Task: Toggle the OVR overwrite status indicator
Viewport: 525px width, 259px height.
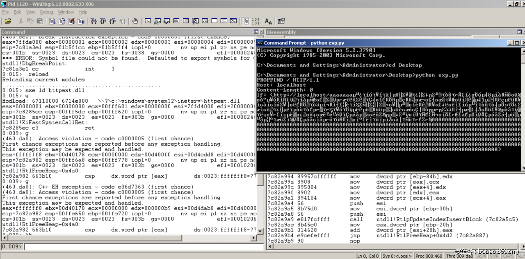Action: coord(494,256)
